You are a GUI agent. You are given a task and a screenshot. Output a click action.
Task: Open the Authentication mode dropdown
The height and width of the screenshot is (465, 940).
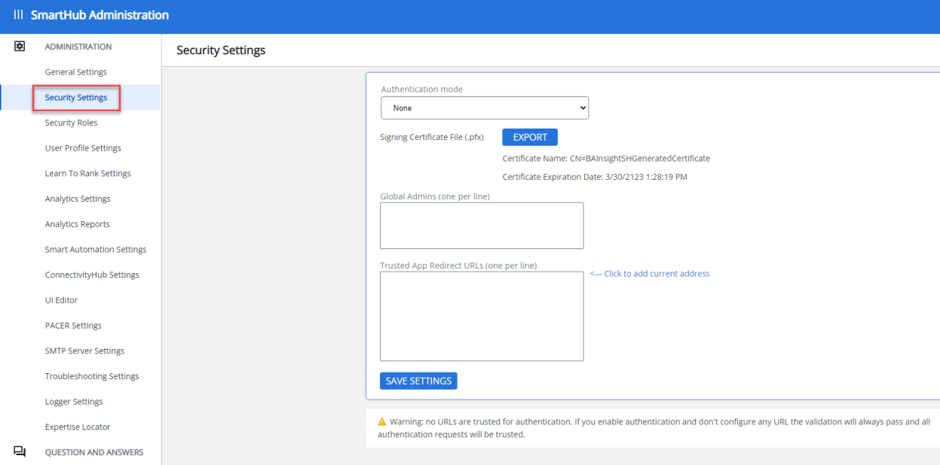point(485,108)
